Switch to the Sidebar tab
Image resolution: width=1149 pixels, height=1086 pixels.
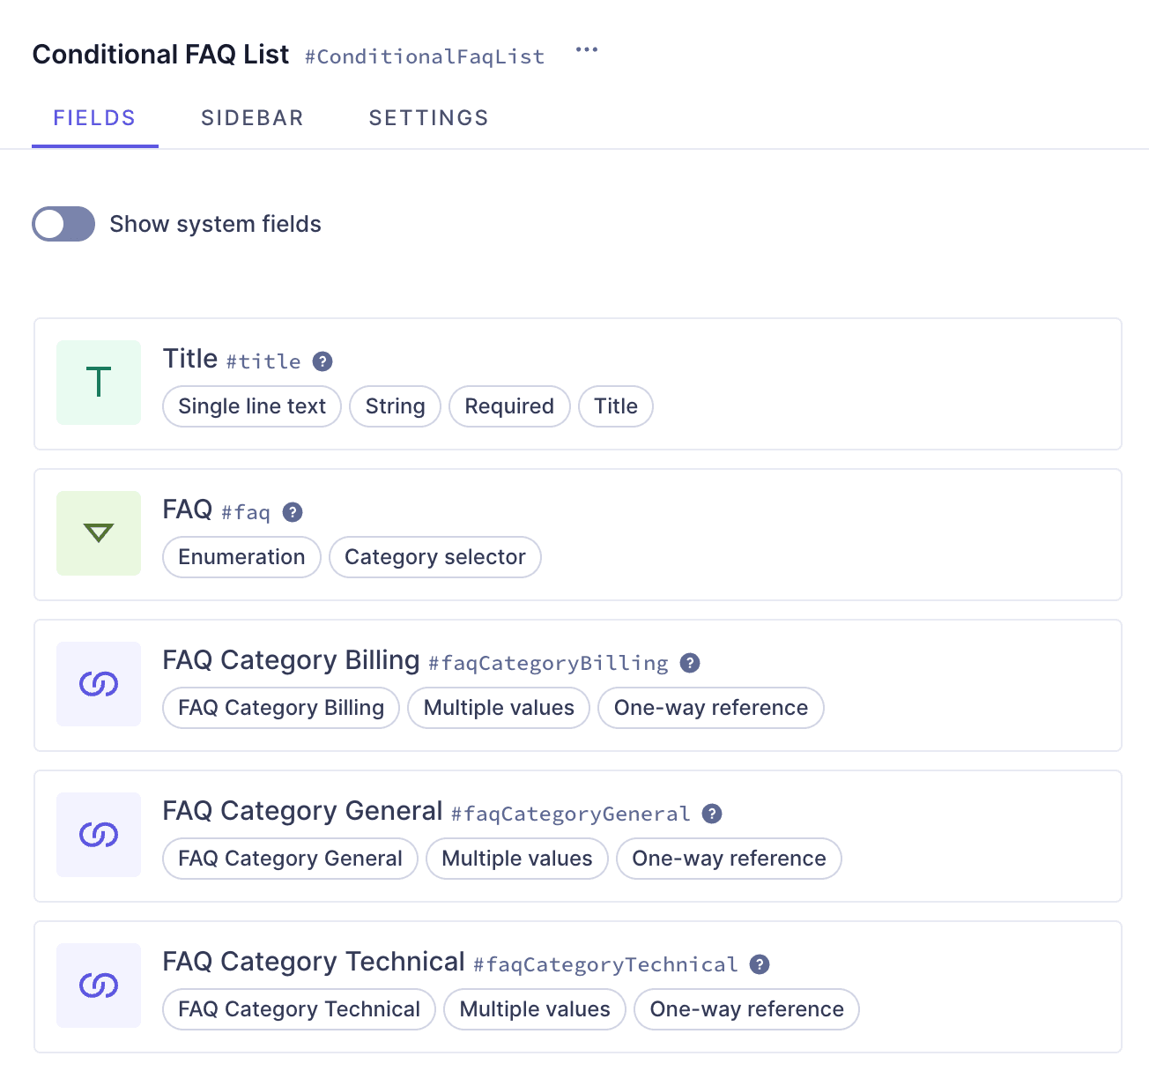pos(252,117)
